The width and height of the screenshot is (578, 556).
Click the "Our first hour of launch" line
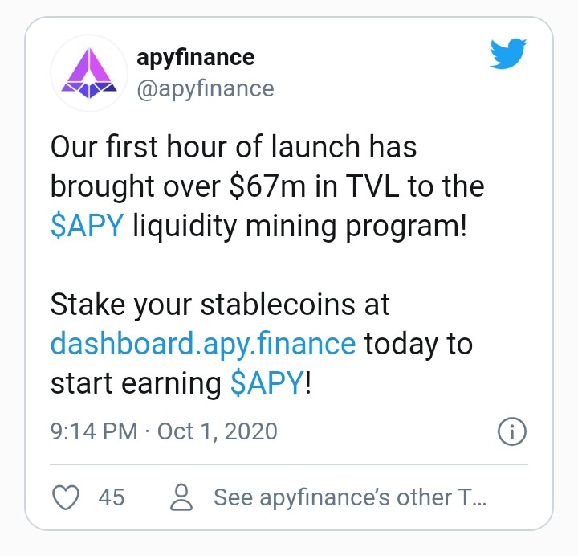click(234, 146)
